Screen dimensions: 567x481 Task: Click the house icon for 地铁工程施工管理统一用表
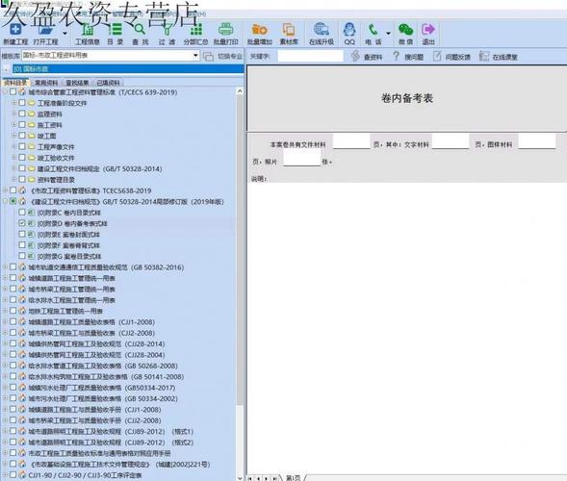pos(22,311)
